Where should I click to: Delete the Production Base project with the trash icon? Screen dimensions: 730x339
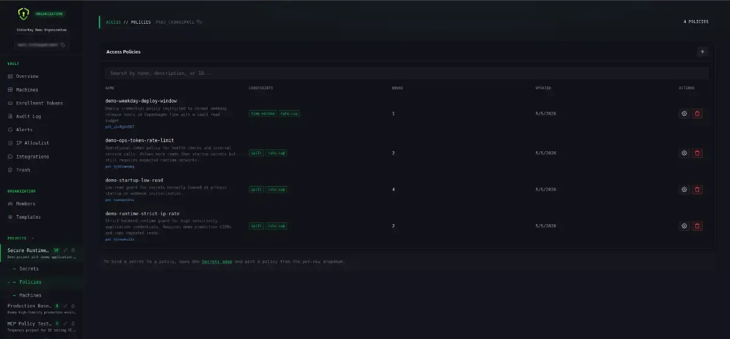[73, 306]
